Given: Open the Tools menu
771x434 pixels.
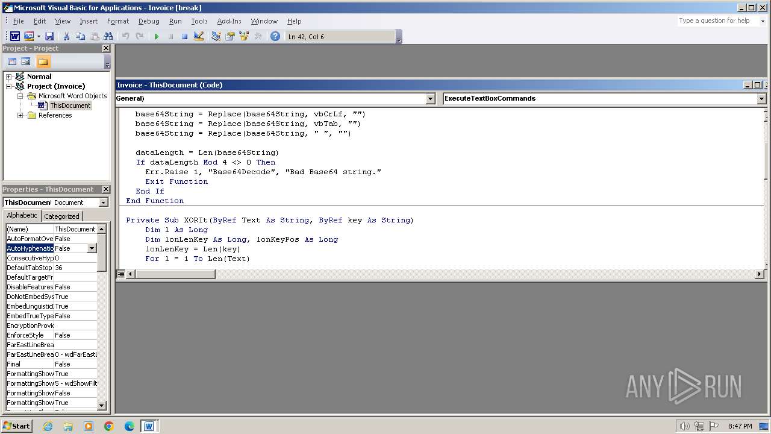Looking at the screenshot, I should pos(199,21).
